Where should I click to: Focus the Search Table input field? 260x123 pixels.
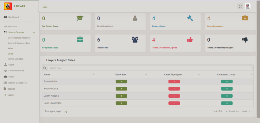(150, 68)
